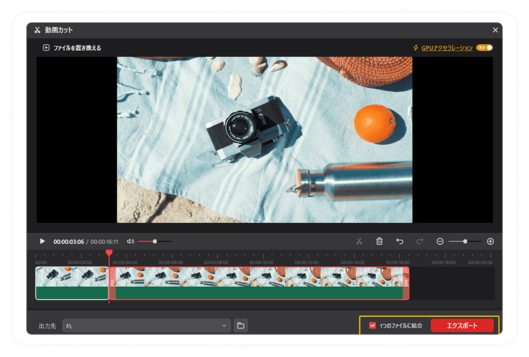Undo the last cut action

399,241
